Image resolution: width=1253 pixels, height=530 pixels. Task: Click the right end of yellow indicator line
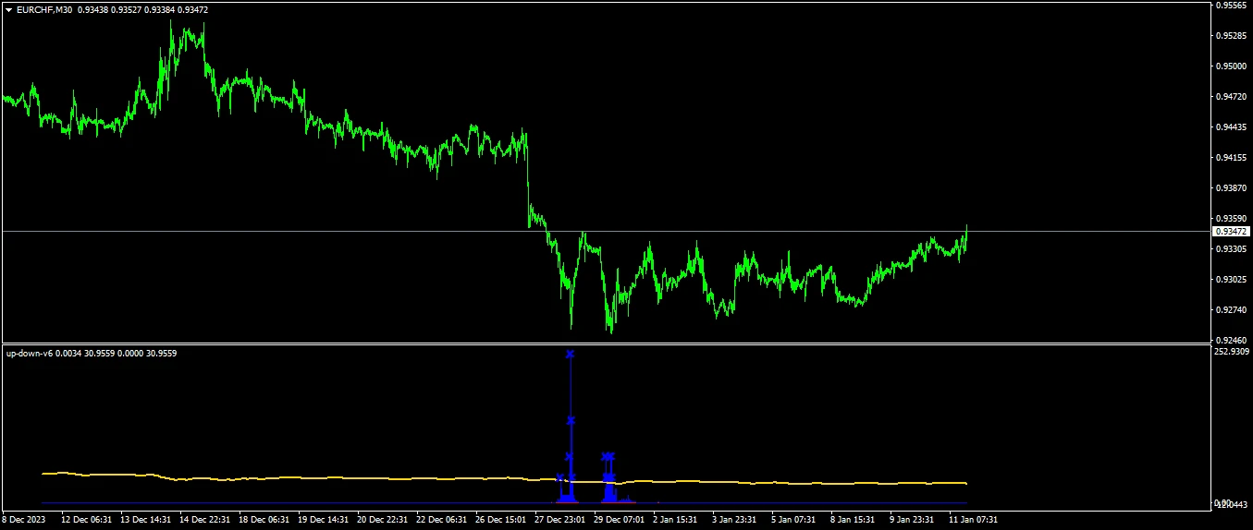(965, 483)
